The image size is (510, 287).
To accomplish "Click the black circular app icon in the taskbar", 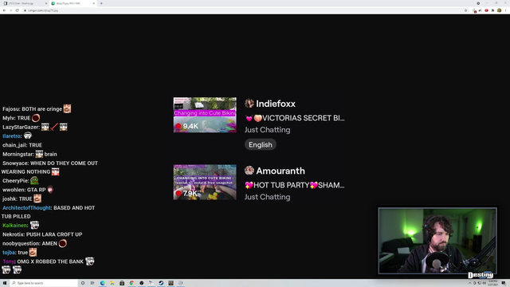I will [x=142, y=283].
